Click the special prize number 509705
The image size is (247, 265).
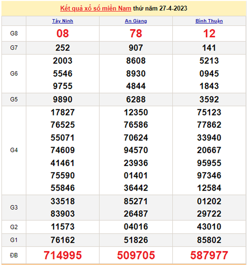[136, 255]
